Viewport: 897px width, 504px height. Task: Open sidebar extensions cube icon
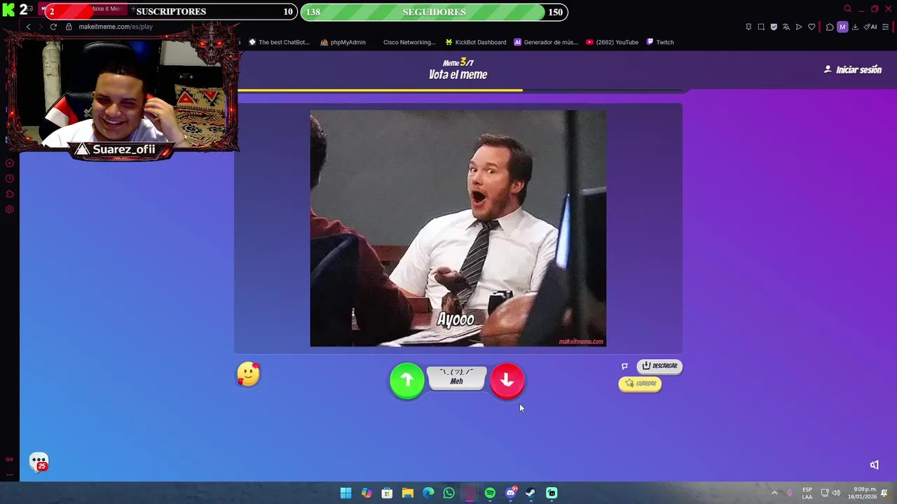tap(9, 194)
